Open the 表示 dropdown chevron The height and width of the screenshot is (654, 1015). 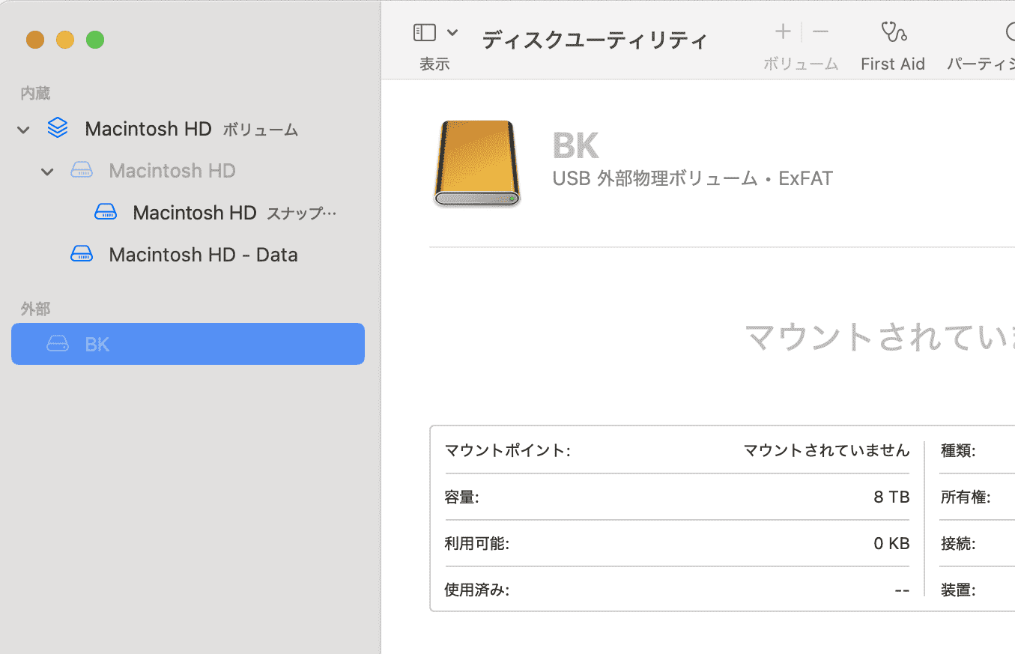tap(452, 32)
